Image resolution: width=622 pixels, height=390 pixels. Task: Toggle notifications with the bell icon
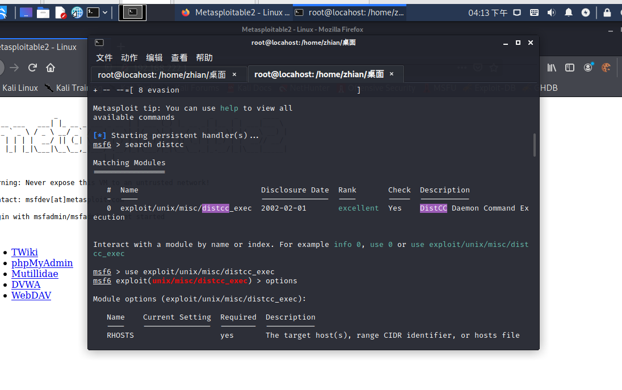(x=569, y=12)
